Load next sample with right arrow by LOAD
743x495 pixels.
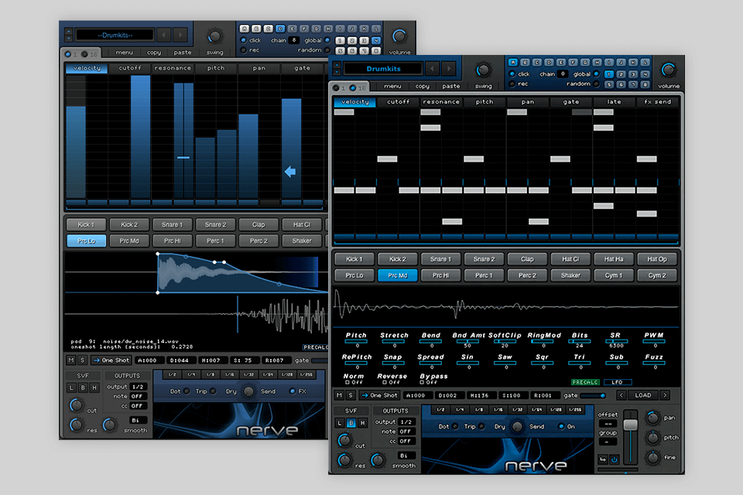click(x=665, y=395)
